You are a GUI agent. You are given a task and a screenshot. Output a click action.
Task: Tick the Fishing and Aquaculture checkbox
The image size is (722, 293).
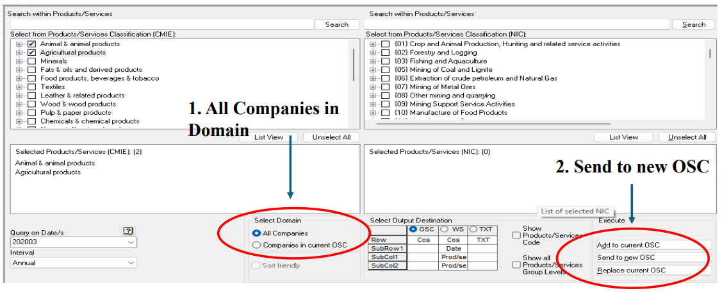click(x=386, y=62)
